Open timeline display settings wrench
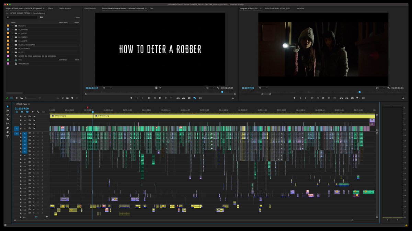 [x=38, y=112]
